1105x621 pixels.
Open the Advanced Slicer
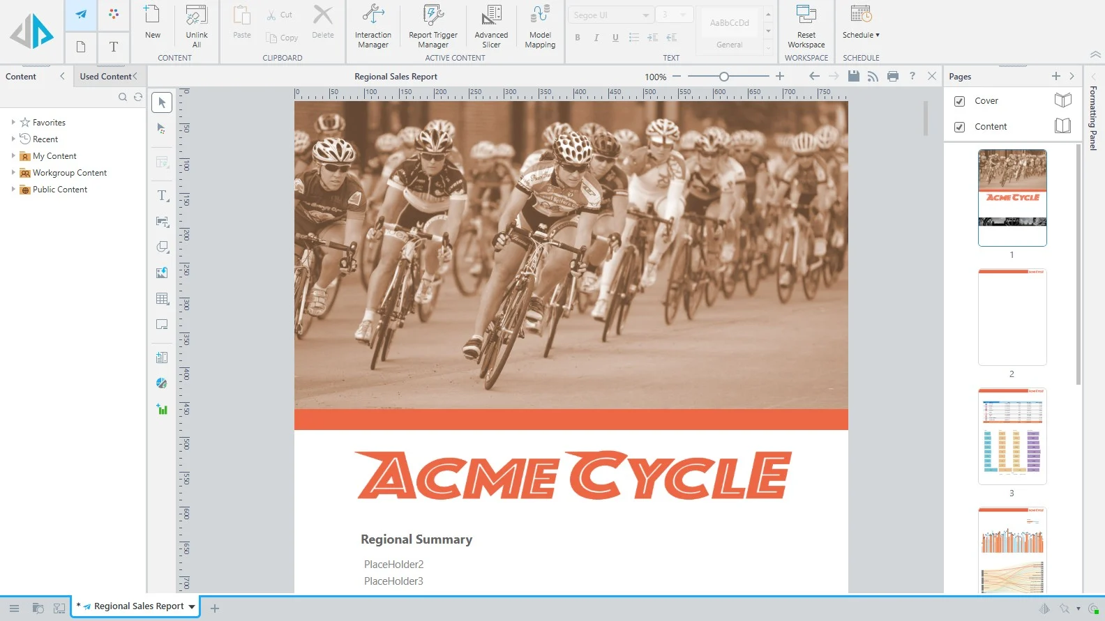[491, 26]
